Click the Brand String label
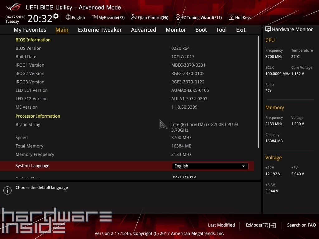The image size is (319, 239). coord(28,124)
